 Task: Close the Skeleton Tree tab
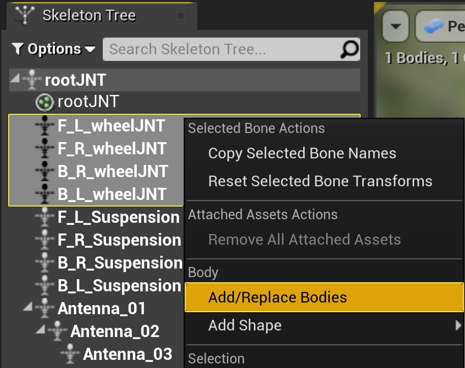(x=180, y=16)
